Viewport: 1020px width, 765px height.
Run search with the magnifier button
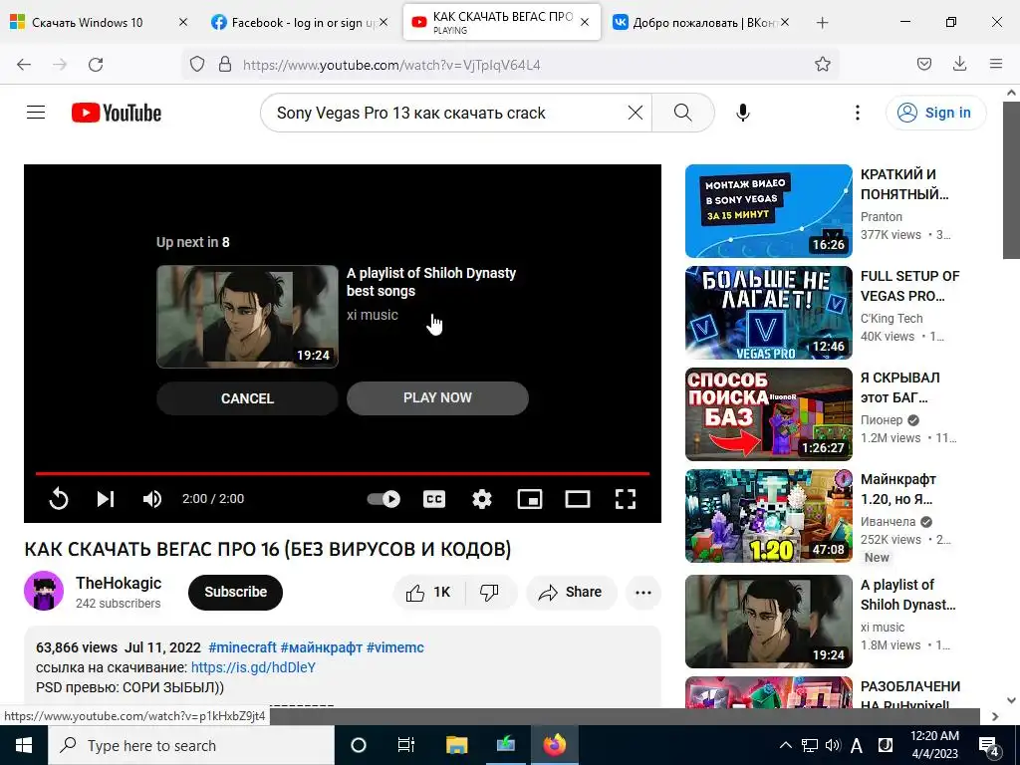tap(682, 113)
